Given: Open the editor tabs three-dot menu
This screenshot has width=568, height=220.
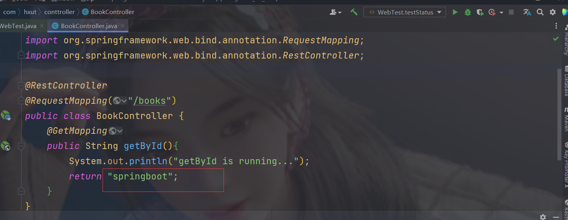Looking at the screenshot, I should point(556,26).
